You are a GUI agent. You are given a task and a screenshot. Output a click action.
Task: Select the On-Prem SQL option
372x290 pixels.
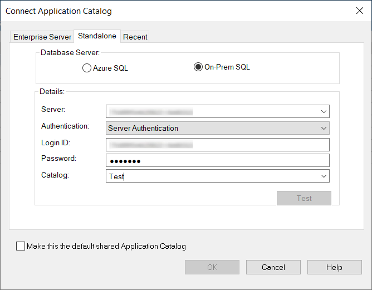[x=198, y=67]
